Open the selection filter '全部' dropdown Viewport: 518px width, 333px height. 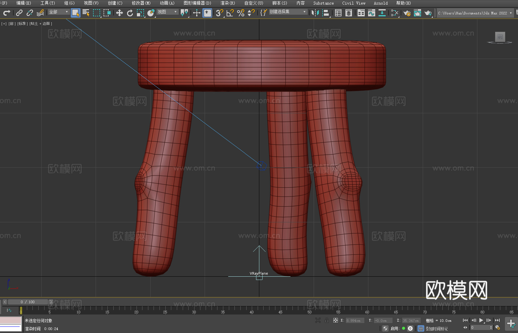[59, 12]
